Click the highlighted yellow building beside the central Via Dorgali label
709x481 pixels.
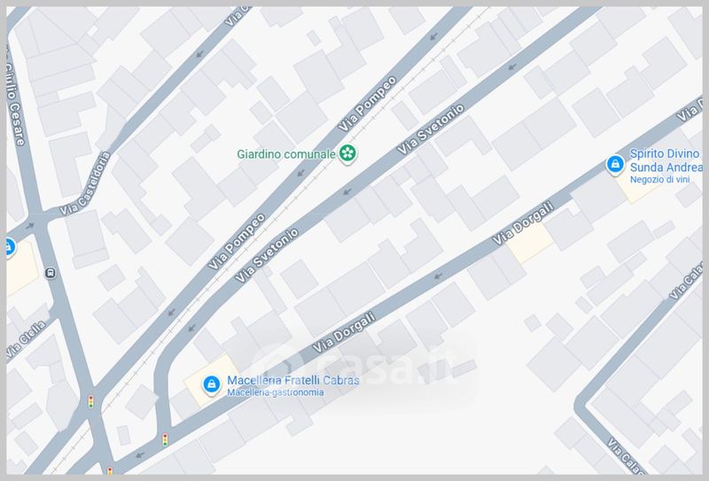click(x=530, y=243)
